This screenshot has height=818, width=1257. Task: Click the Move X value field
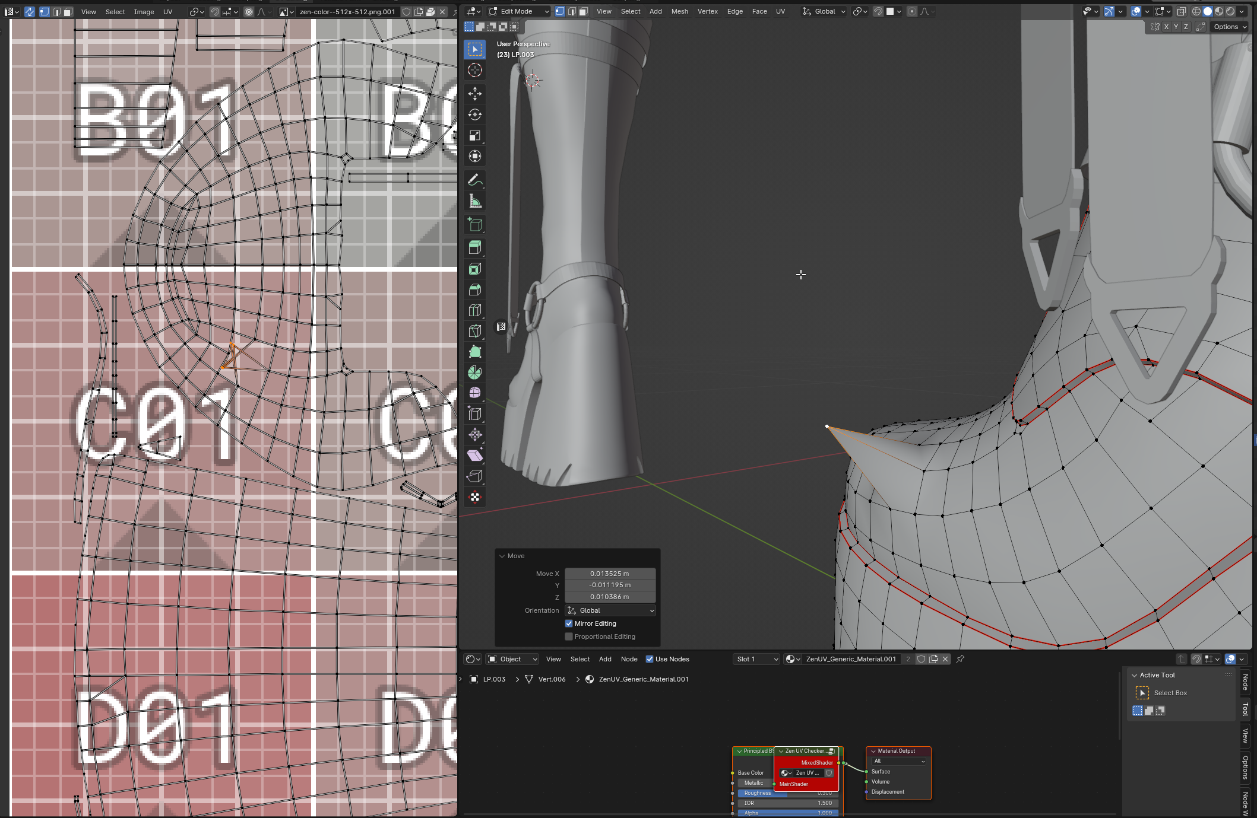pos(609,574)
